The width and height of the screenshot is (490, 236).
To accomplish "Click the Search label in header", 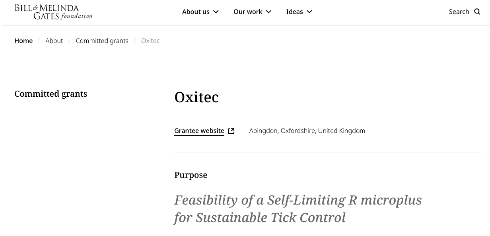I will point(459,12).
